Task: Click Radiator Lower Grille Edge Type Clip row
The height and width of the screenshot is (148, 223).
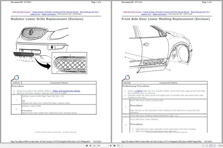Action: pyautogui.click(x=54, y=100)
